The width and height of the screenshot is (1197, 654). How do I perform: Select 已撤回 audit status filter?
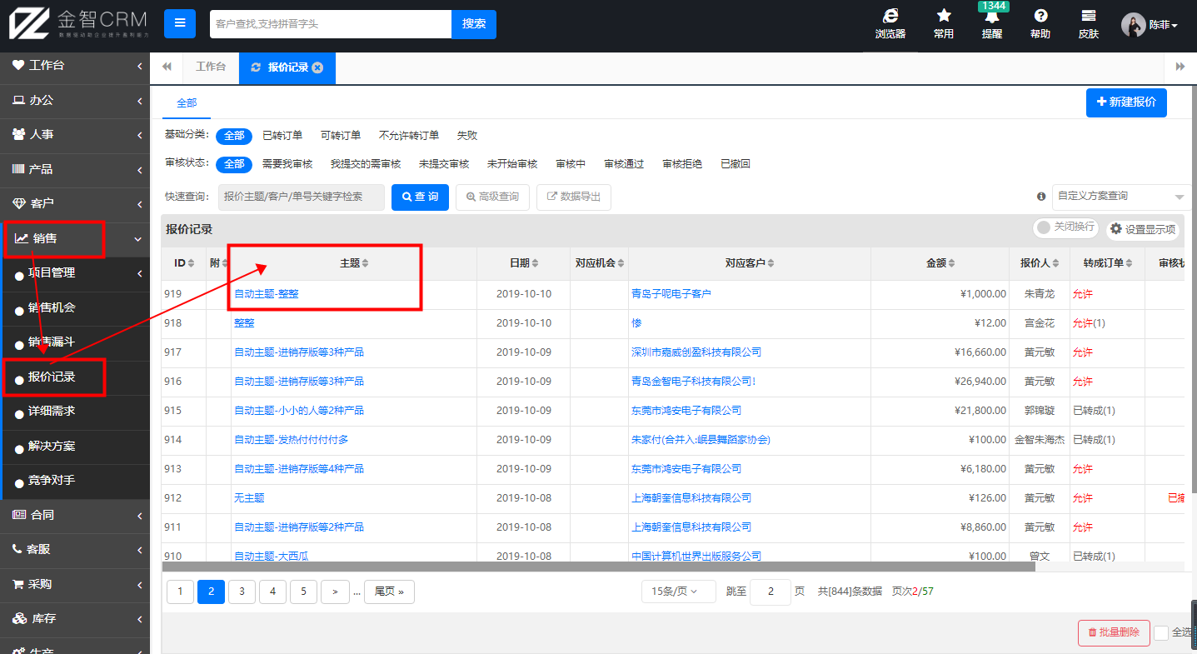tap(736, 164)
